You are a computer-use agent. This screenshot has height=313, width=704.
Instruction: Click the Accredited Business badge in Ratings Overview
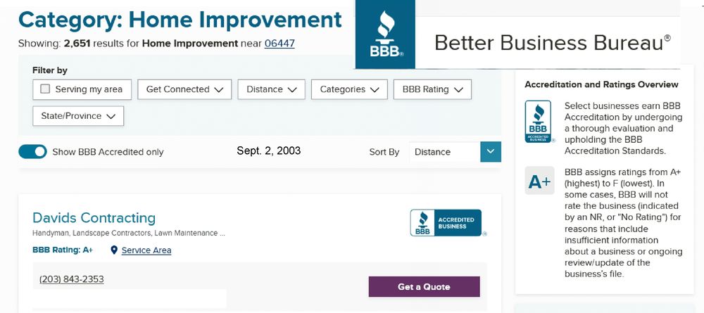pos(539,122)
